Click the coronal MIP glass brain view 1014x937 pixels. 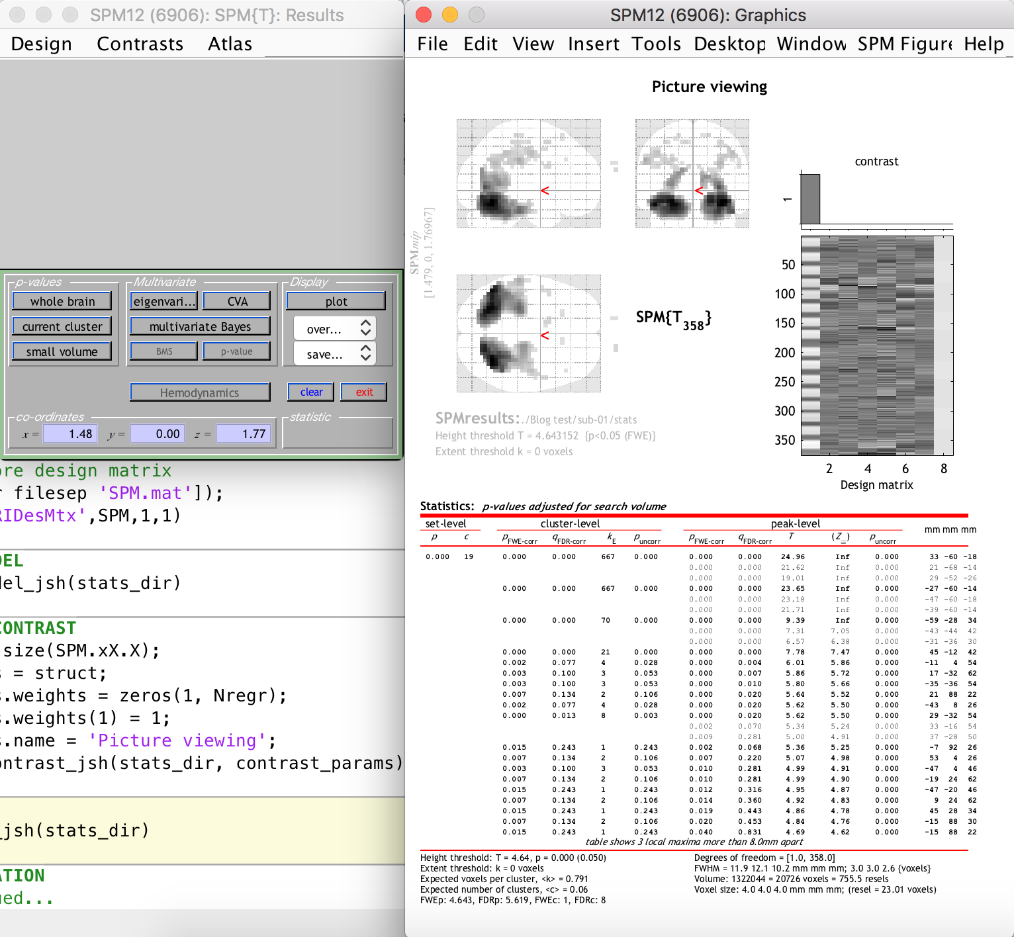[x=692, y=173]
